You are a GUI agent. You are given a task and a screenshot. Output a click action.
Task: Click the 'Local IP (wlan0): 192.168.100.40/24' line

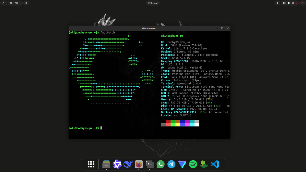(189, 109)
